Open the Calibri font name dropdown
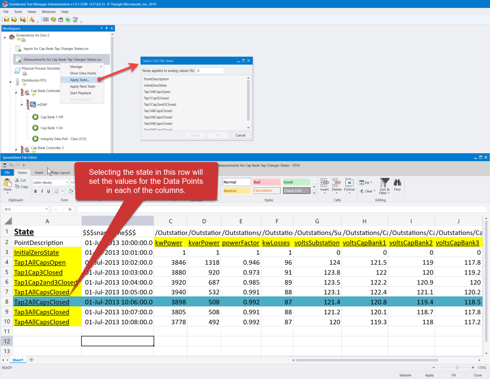 click(67, 182)
